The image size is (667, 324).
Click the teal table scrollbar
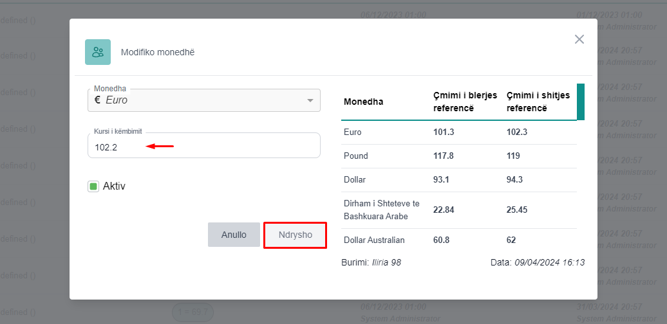(581, 102)
